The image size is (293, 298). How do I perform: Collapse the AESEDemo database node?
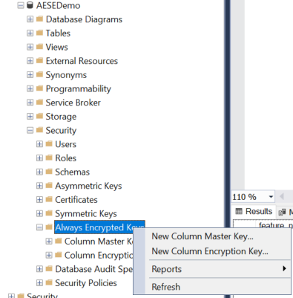click(x=21, y=5)
